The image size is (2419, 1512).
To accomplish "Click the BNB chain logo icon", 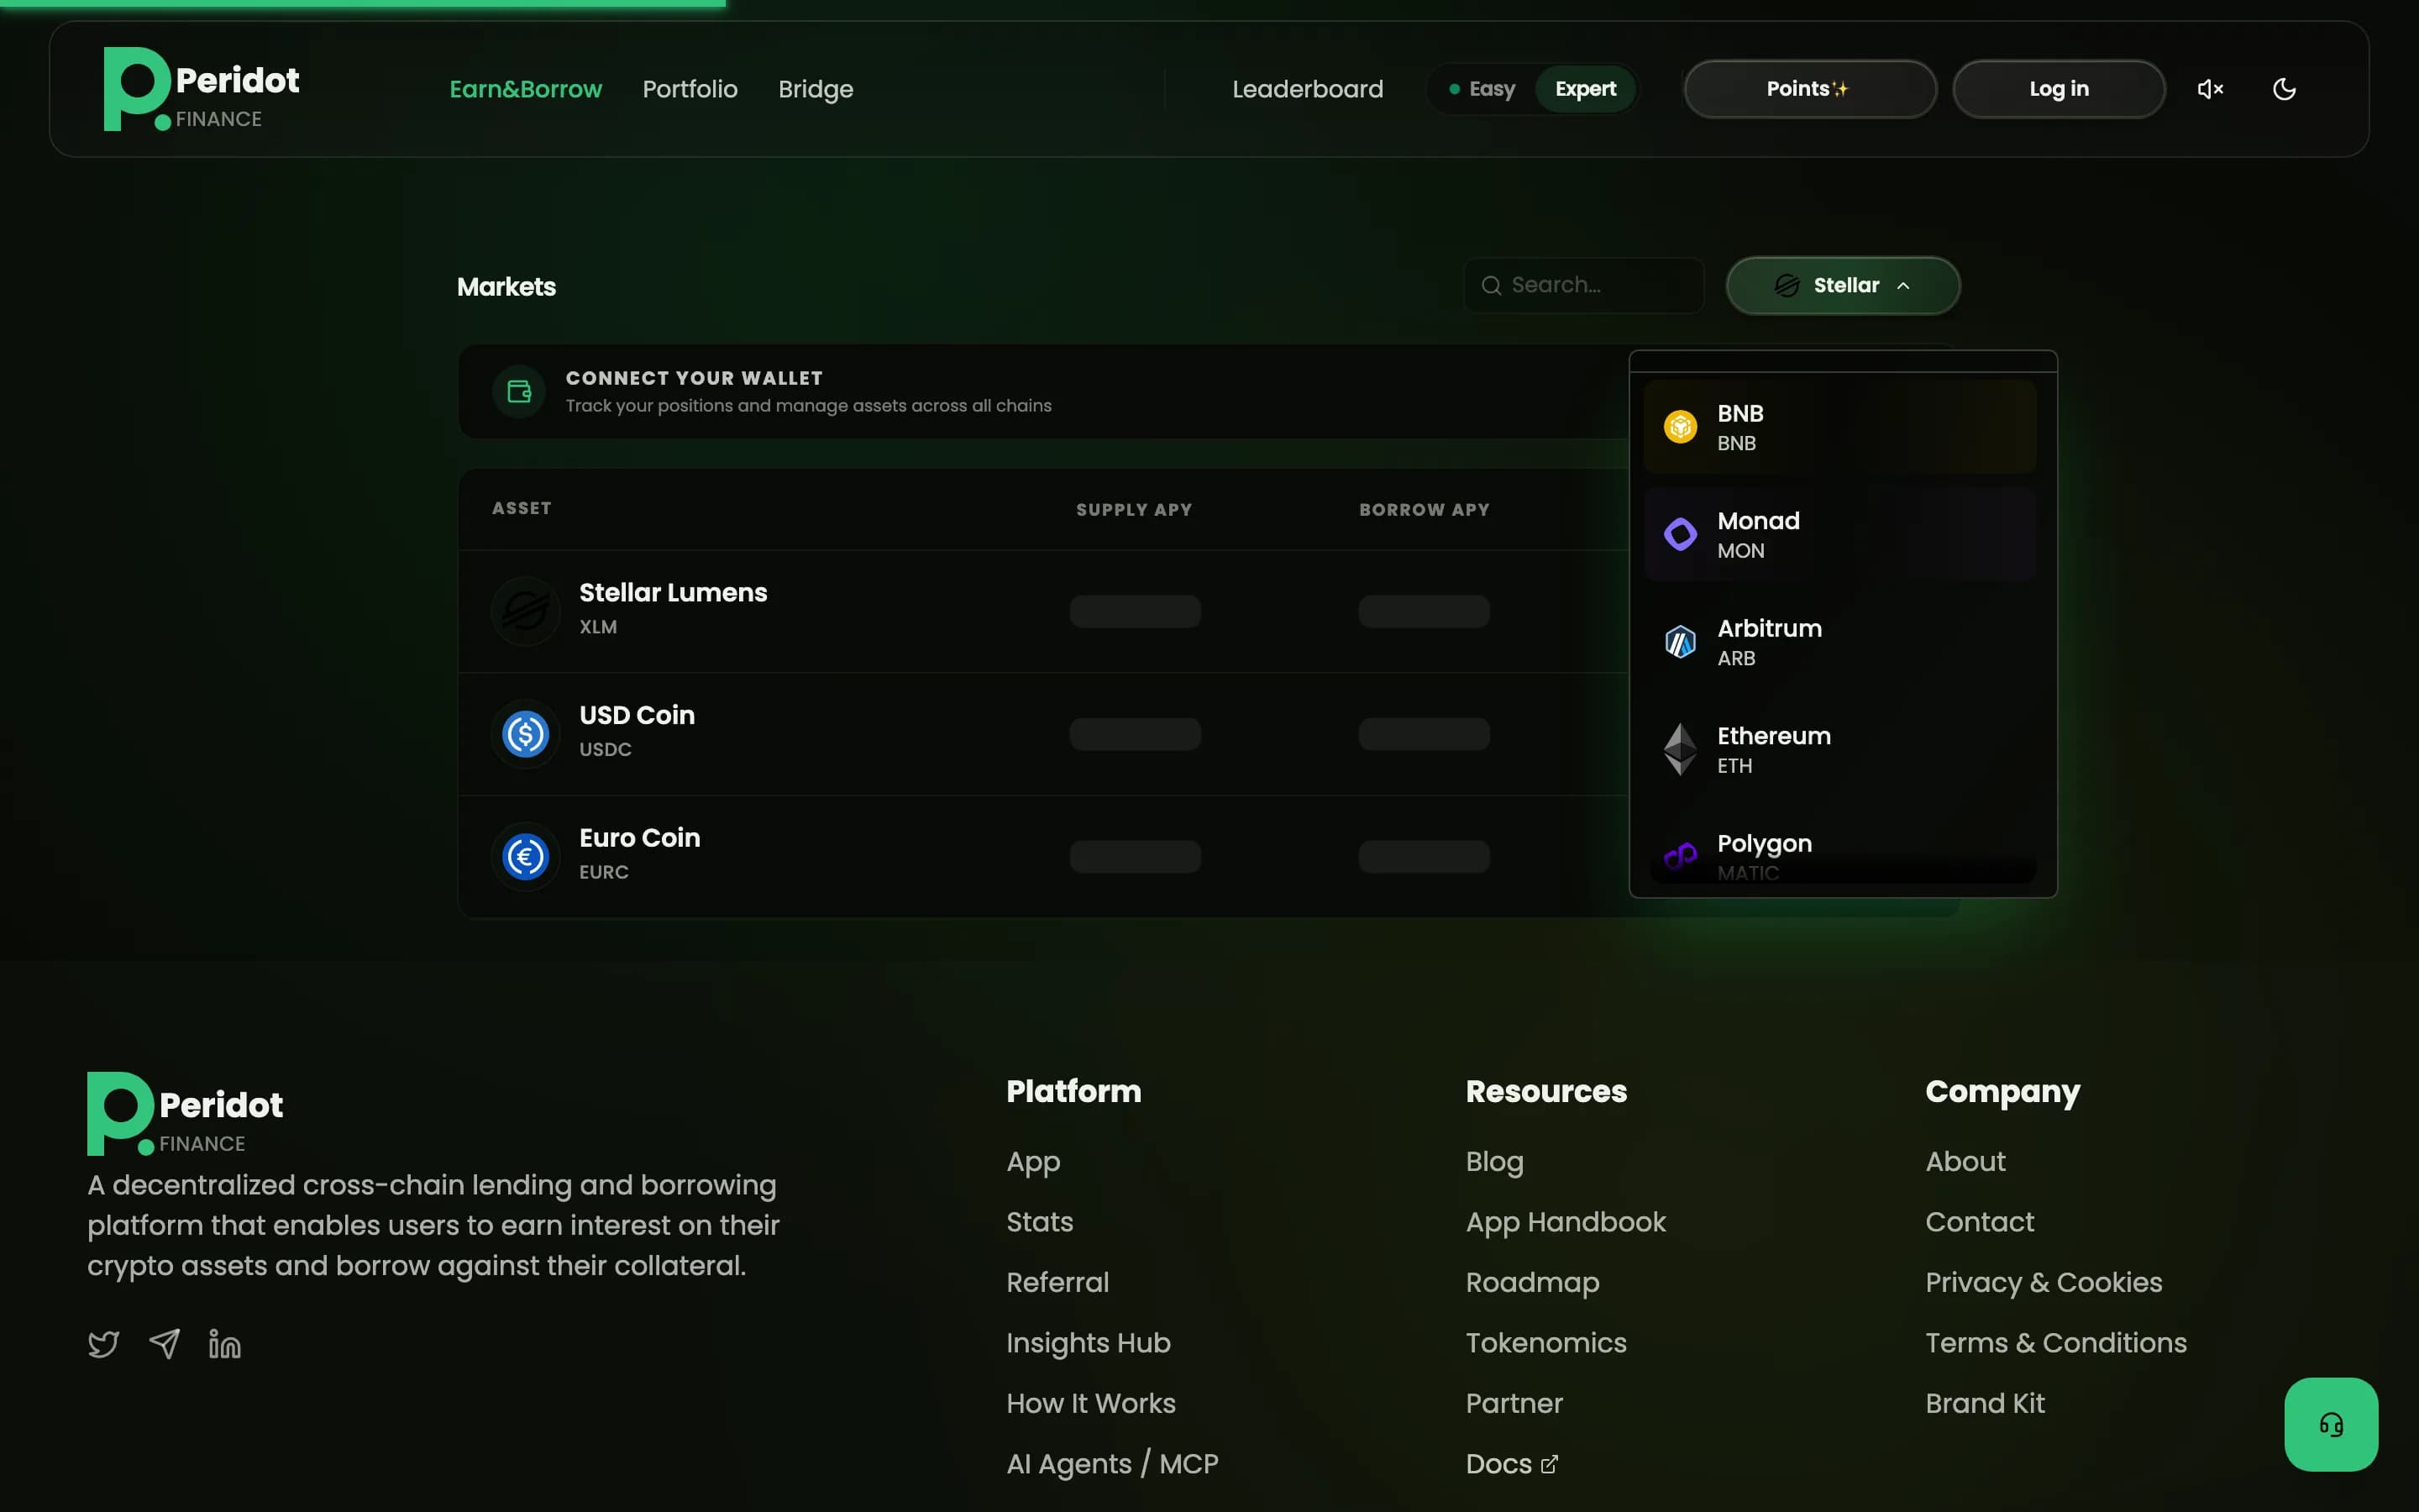I will pyautogui.click(x=1681, y=427).
